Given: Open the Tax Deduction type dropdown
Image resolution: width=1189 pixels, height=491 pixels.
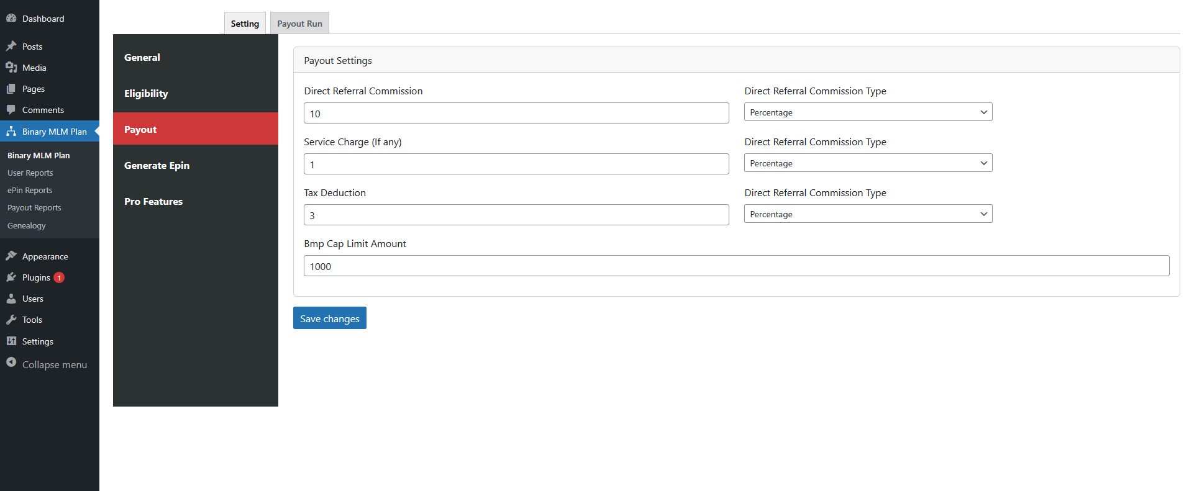Looking at the screenshot, I should pyautogui.click(x=868, y=214).
